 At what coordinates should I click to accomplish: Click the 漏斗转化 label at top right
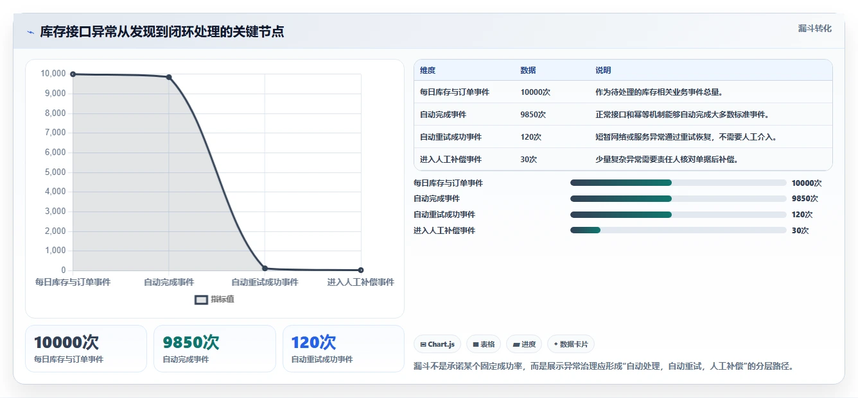coord(814,28)
